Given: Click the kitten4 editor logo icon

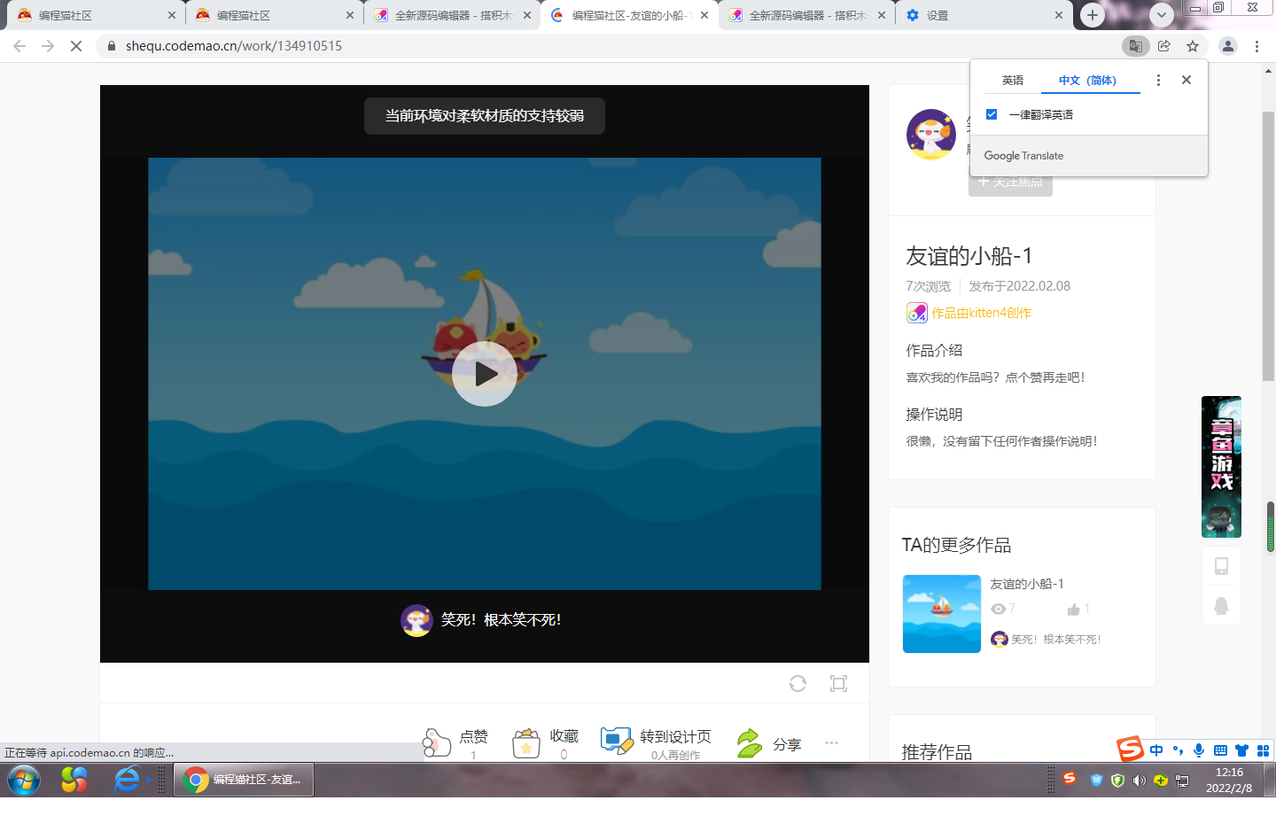Looking at the screenshot, I should click(916, 313).
